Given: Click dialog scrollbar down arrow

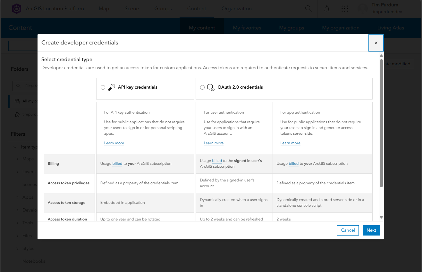Looking at the screenshot, I should [x=381, y=217].
